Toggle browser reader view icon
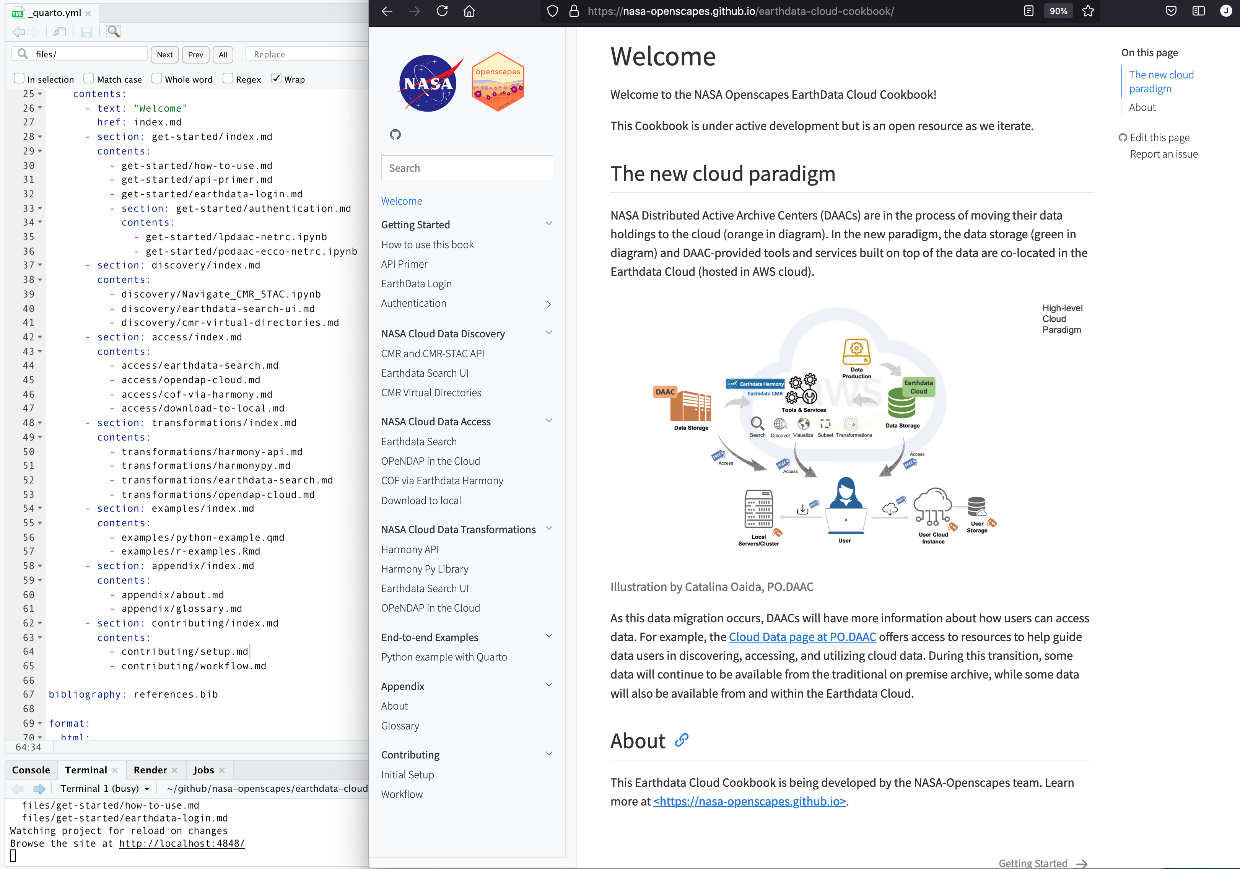 coord(1029,11)
